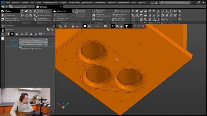This screenshot has width=207, height=116.
Task: Click Добавить компонент из файла
Action: [42, 11]
